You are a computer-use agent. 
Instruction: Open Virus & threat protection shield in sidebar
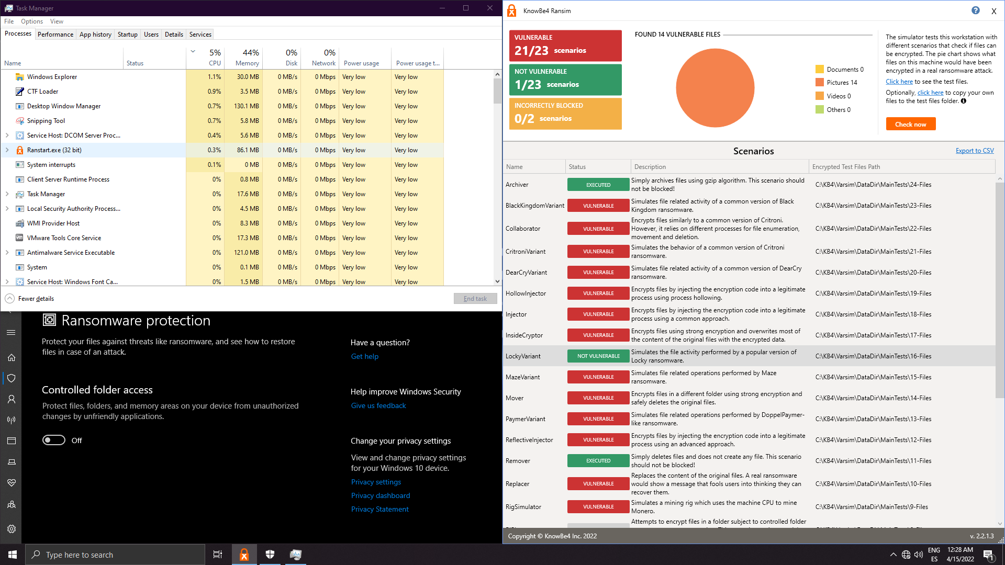(12, 378)
